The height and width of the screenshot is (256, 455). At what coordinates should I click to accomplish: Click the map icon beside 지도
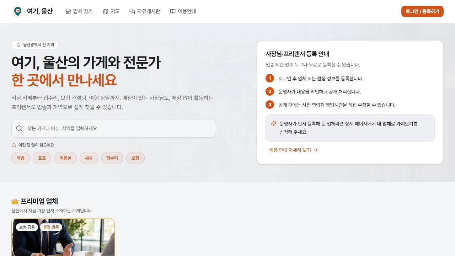click(x=106, y=11)
